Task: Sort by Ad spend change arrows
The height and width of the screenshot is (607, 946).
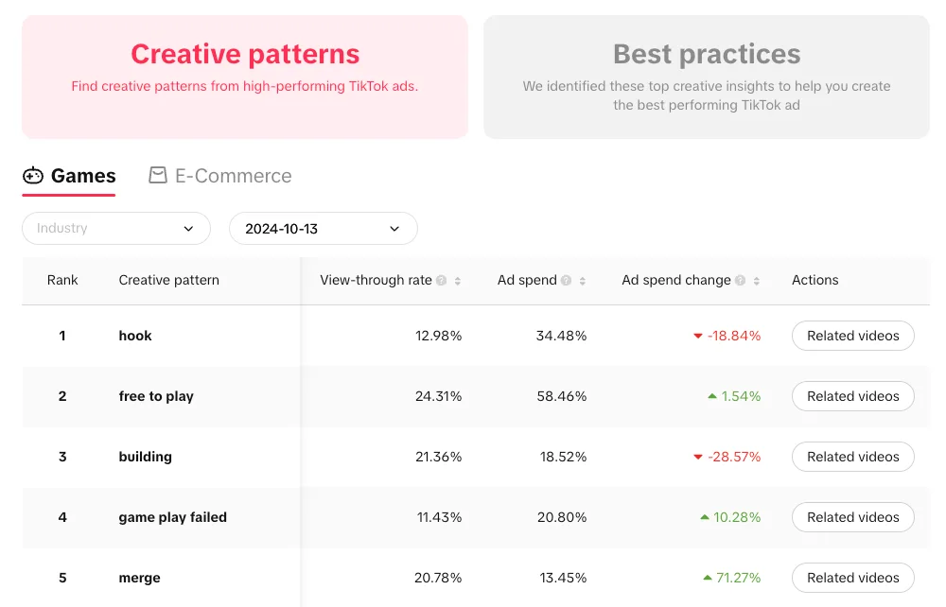Action: tap(757, 281)
